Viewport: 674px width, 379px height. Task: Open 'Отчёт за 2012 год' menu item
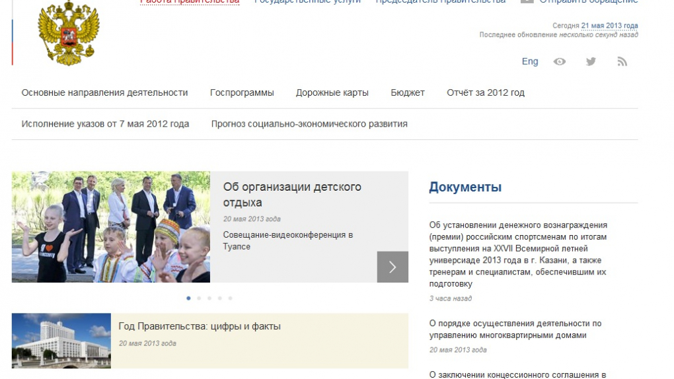coord(486,93)
